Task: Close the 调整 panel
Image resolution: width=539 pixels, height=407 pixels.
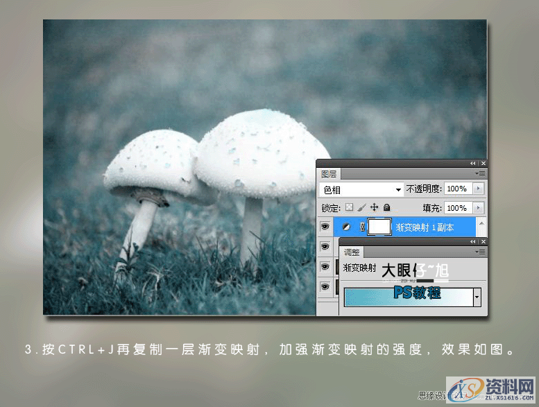Action: 484,242
